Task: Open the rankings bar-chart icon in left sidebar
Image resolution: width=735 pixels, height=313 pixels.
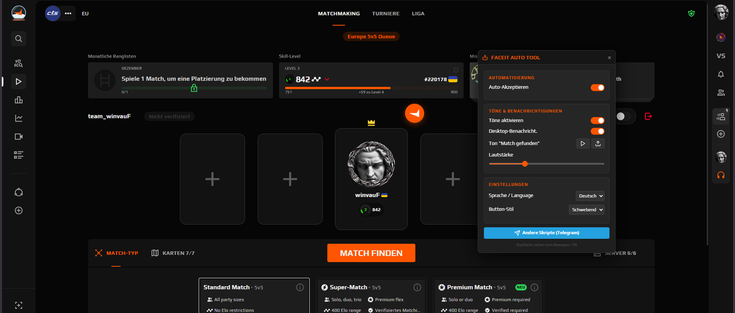Action: click(18, 100)
